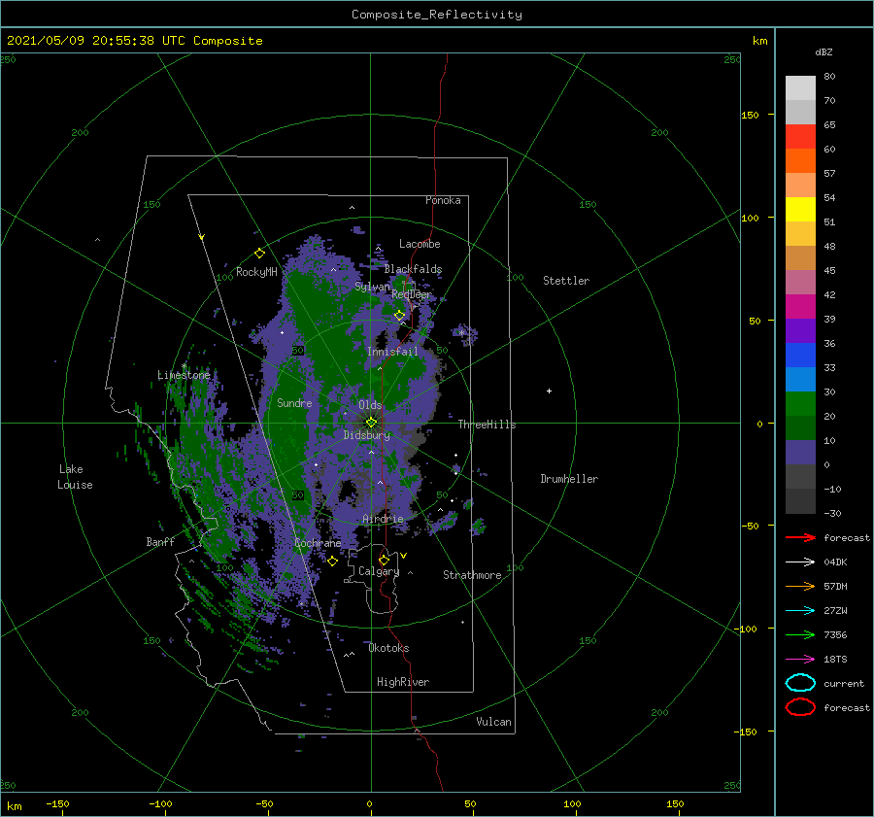The image size is (874, 817).
Task: Click the cyan current ellipse icon
Action: click(x=800, y=683)
